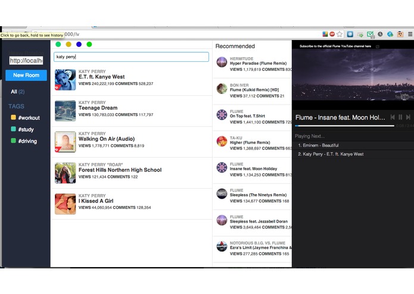
Task: Play recommended Flume (Kulkid Remix) [HD]
Action: 254,90
